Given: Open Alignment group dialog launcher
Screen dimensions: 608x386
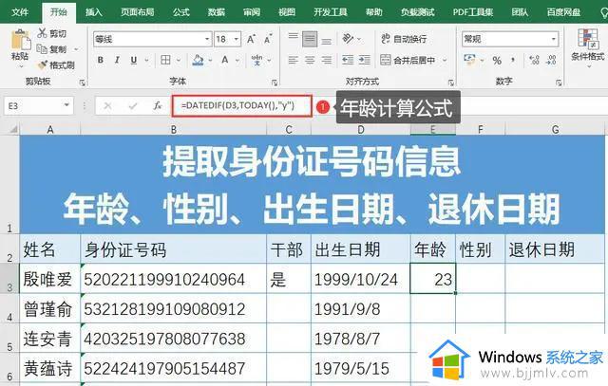Looking at the screenshot, I should tap(451, 83).
